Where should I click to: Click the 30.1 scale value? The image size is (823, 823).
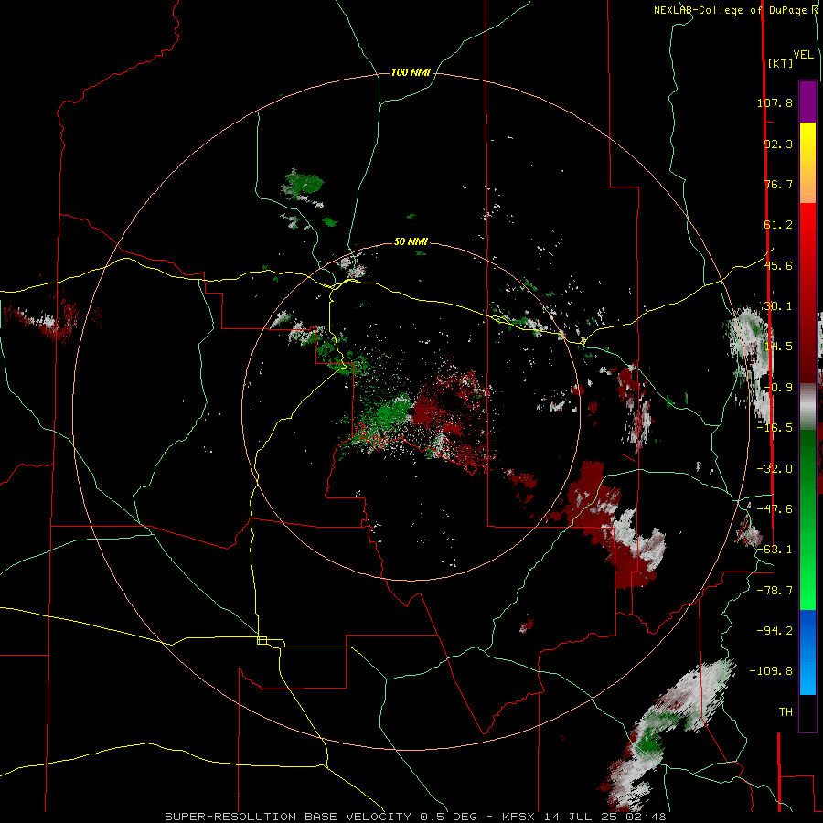click(x=778, y=306)
